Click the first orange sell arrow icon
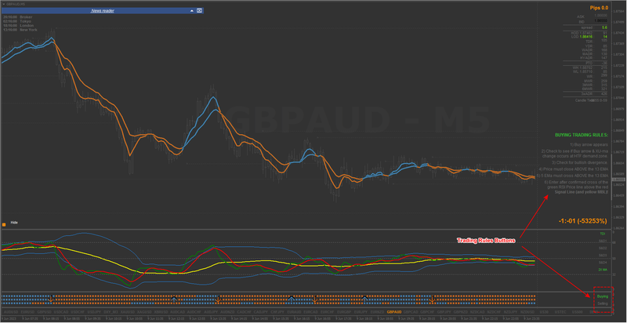627x323 pixels. click(x=51, y=299)
